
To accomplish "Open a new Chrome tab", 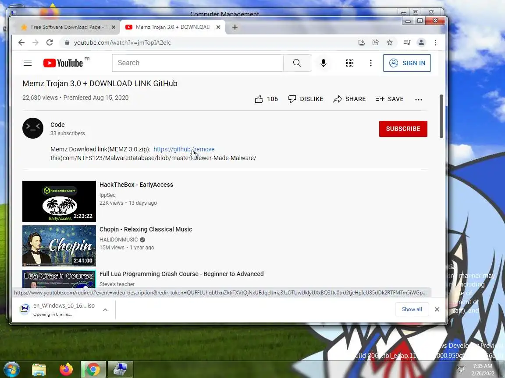I will coord(235,27).
